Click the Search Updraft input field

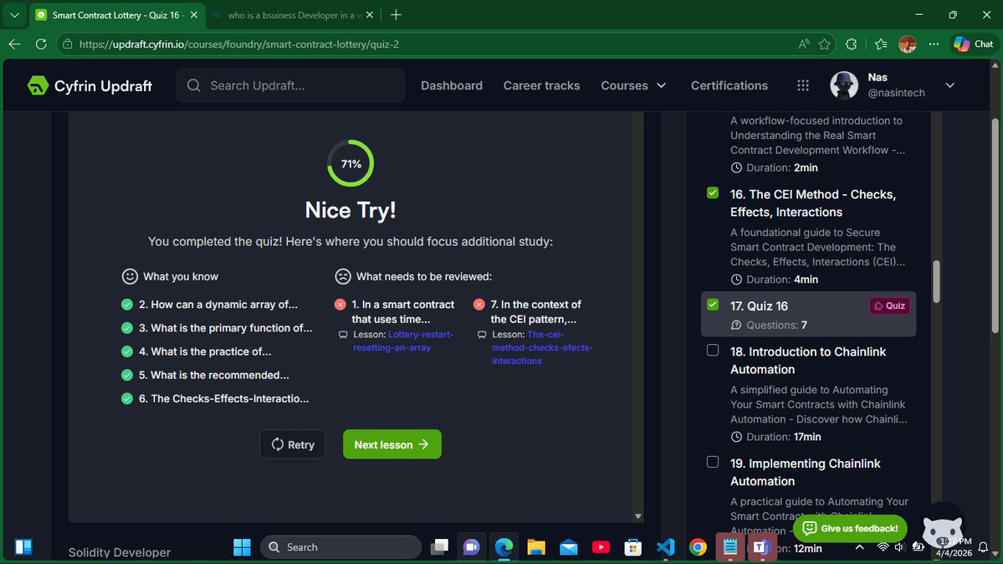pyautogui.click(x=290, y=85)
